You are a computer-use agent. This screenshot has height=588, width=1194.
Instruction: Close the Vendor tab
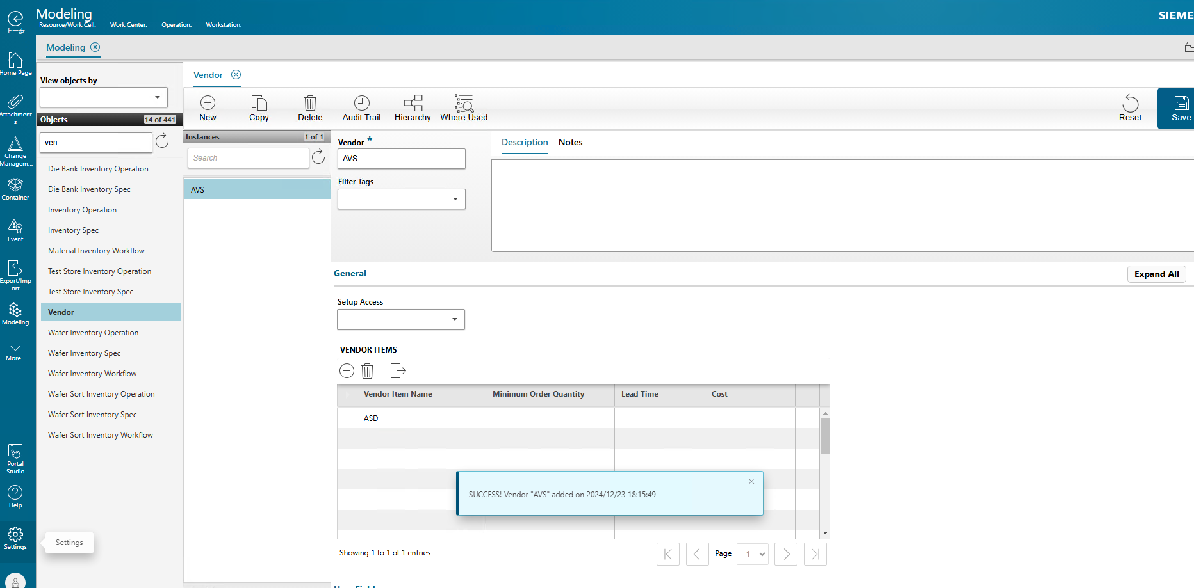pos(236,75)
